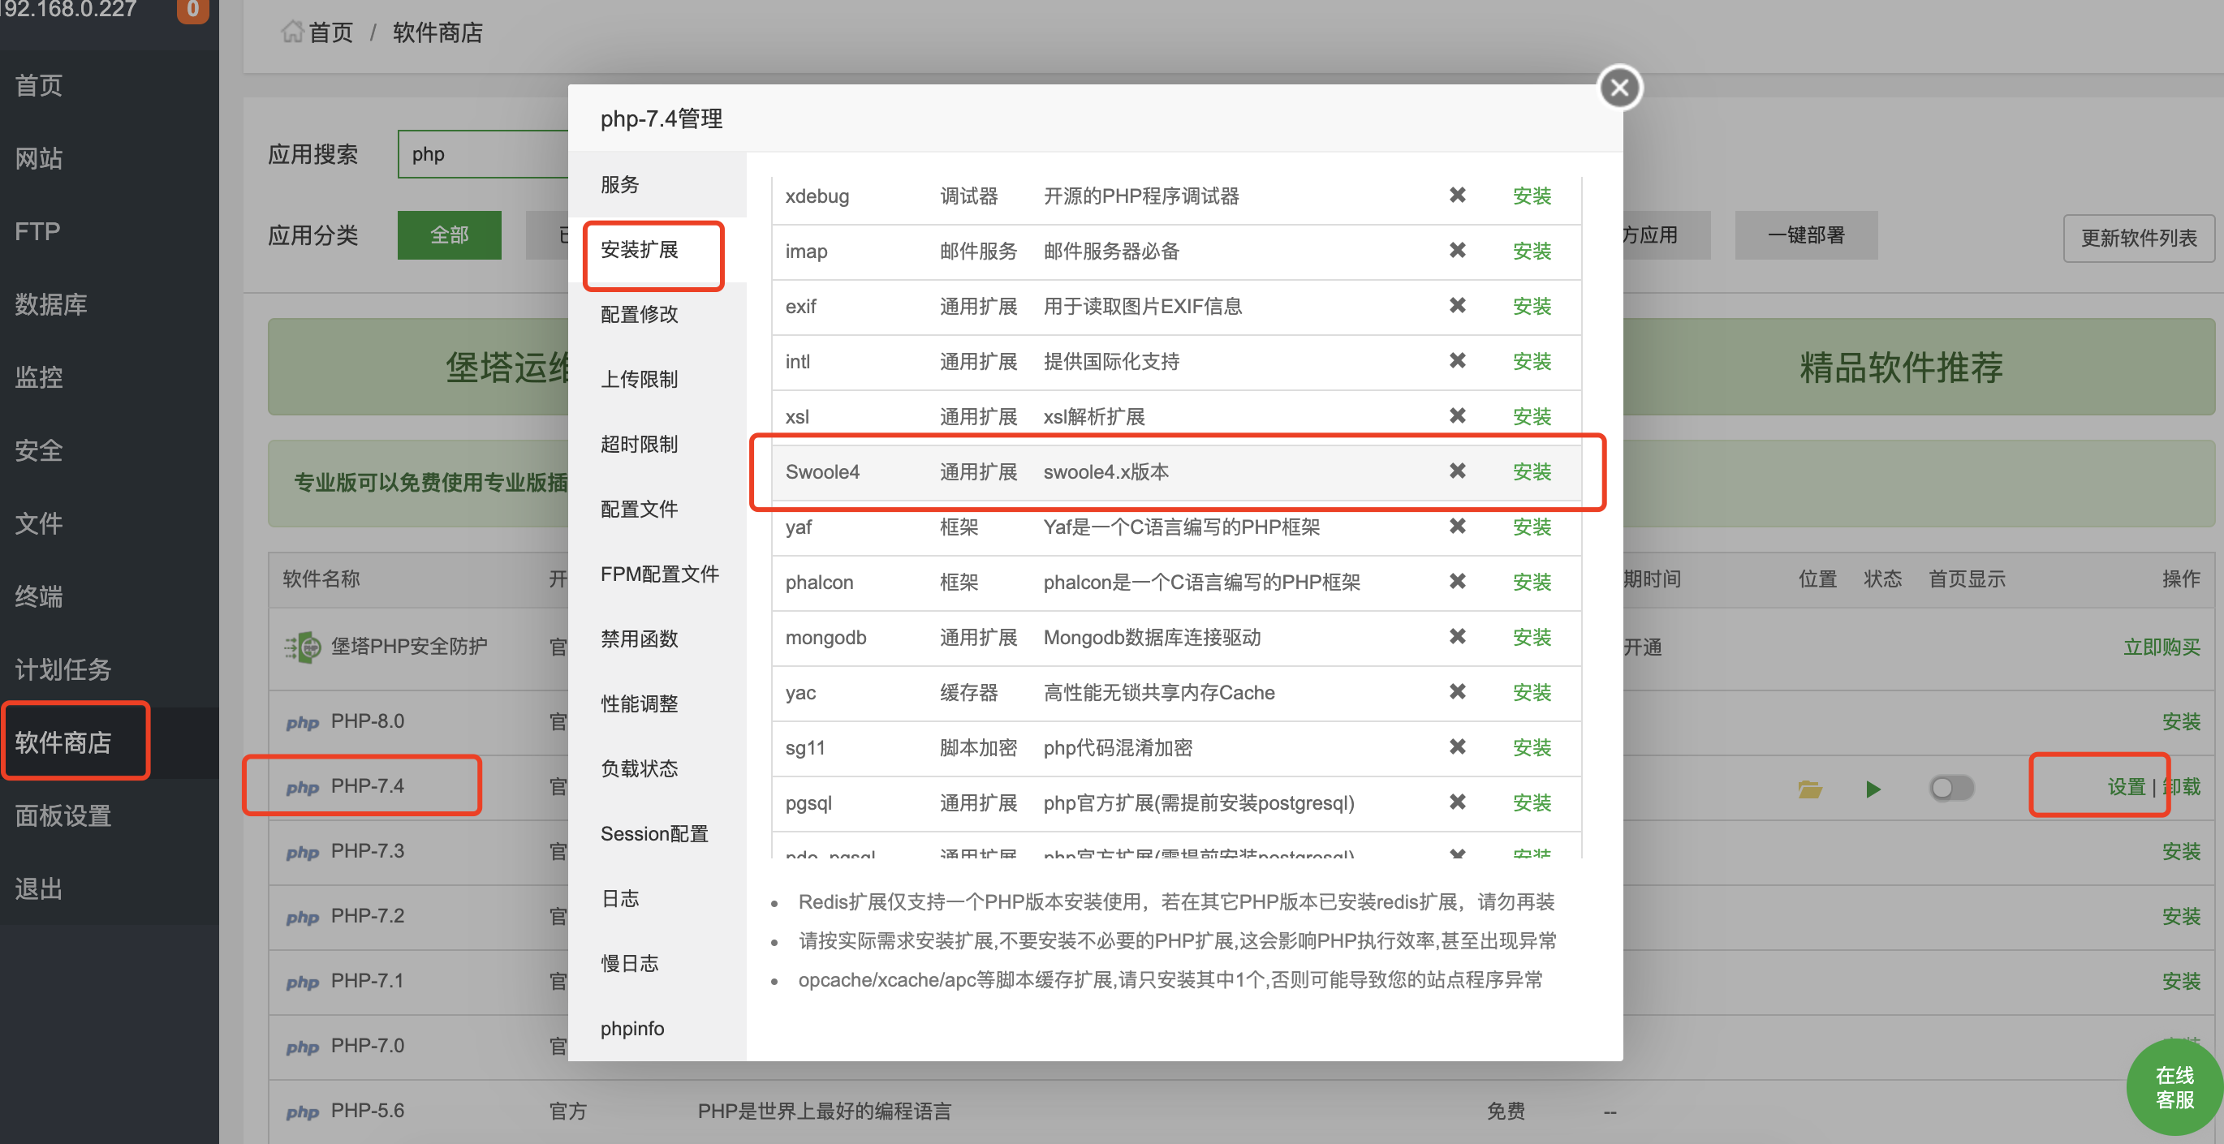This screenshot has width=2224, height=1144.
Task: Open the phpinfo tab
Action: 632,1029
